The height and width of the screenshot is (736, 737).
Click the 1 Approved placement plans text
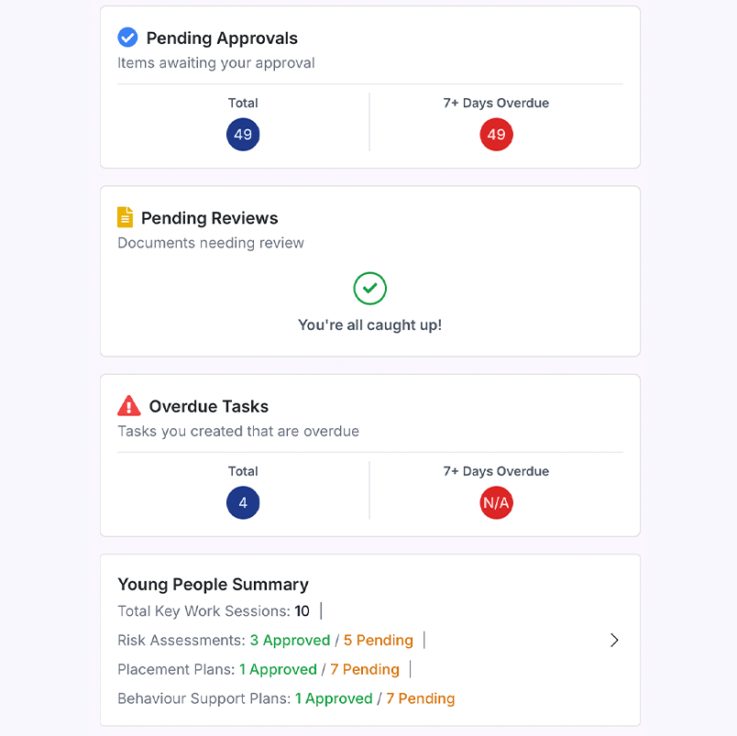tap(278, 669)
